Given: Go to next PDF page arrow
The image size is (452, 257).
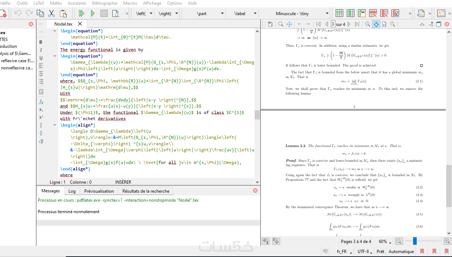Looking at the screenshot, I should pos(349,24).
